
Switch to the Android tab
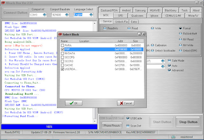tap(126, 10)
